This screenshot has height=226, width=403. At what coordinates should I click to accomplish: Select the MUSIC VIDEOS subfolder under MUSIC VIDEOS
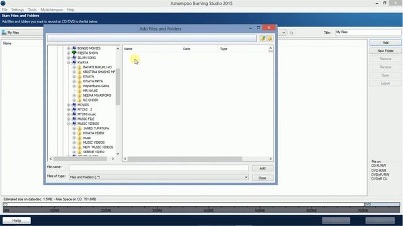(94, 143)
